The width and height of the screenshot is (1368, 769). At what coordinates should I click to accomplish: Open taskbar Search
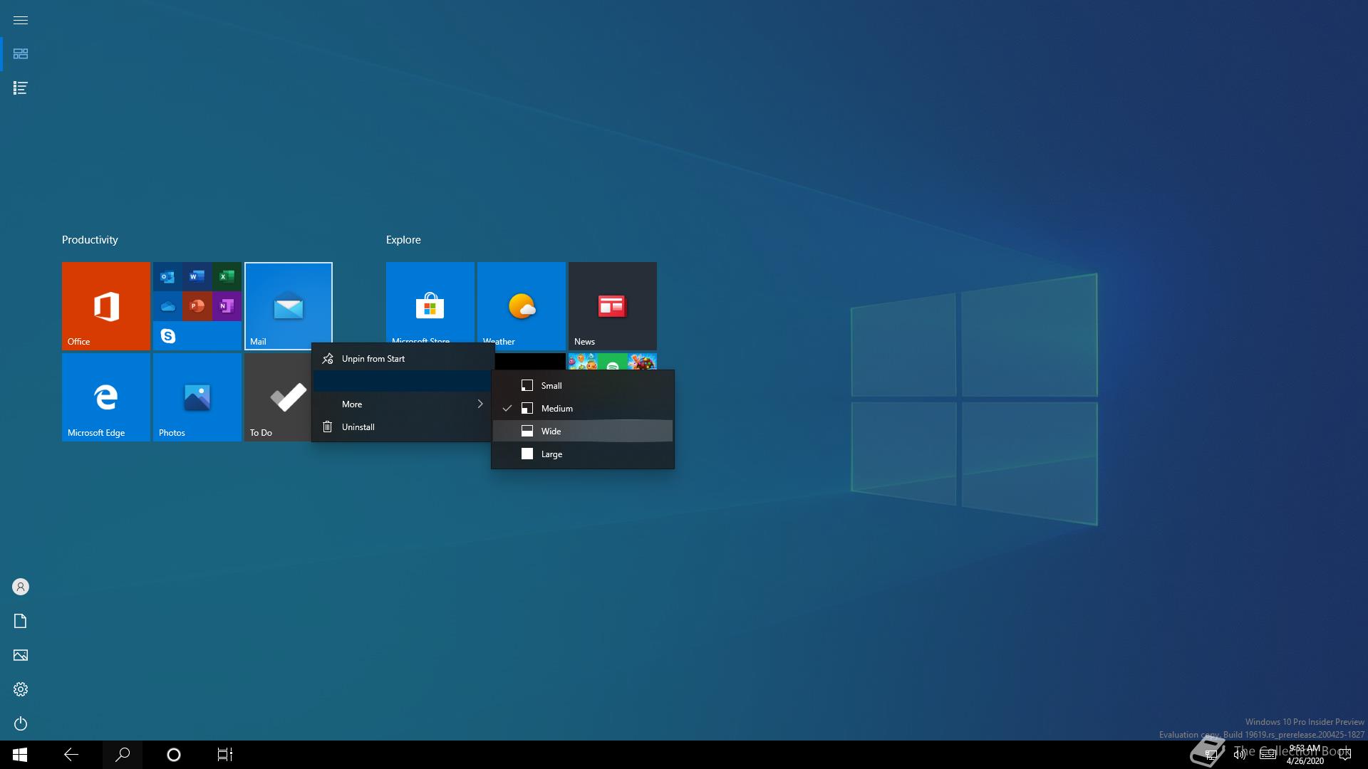(x=123, y=755)
